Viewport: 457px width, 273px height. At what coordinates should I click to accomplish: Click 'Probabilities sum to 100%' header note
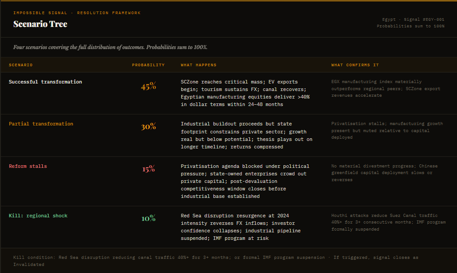pyautogui.click(x=411, y=26)
